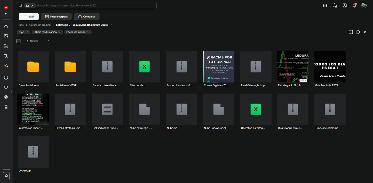Open Fecha de subida filter dropdown
Image resolution: width=373 pixels, height=183 pixels.
78,32
